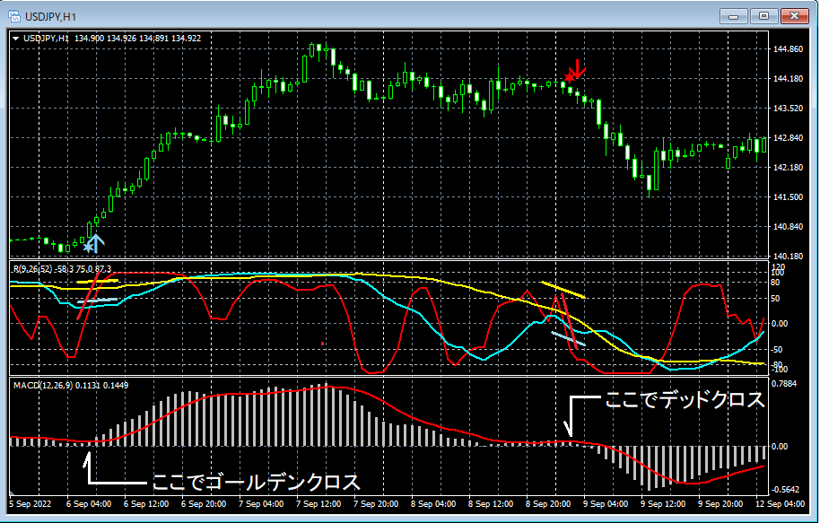The width and height of the screenshot is (820, 523).
Task: Click the 12 Sep 04:00 time label
Action: 780,504
